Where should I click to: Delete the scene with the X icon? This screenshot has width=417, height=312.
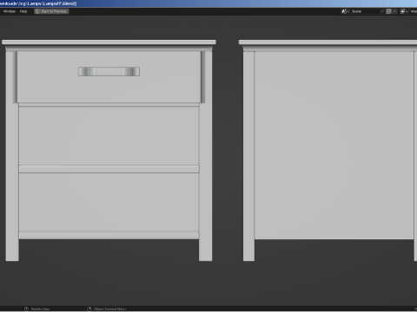click(x=394, y=11)
